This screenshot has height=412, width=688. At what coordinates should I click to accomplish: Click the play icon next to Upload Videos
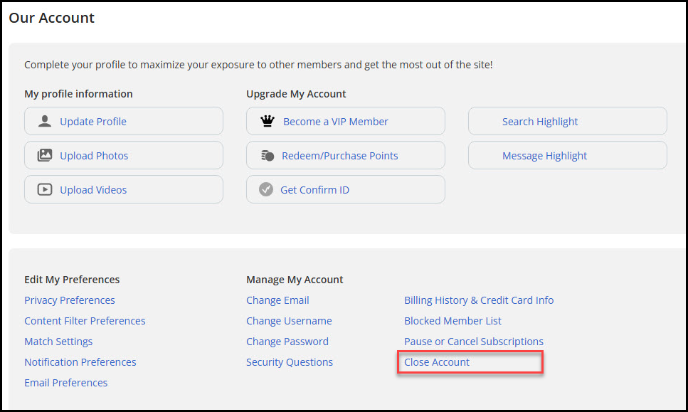coord(44,189)
